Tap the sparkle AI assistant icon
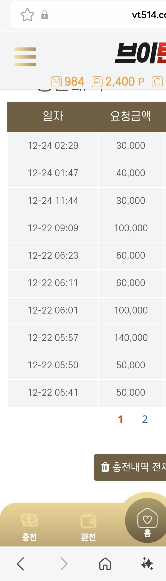This screenshot has width=166, height=581. pyautogui.click(x=147, y=564)
